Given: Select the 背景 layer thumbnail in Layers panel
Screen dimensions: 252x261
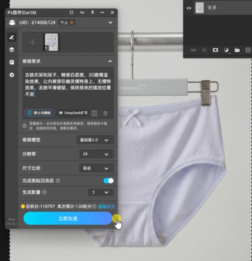Looking at the screenshot, I should pos(200,8).
